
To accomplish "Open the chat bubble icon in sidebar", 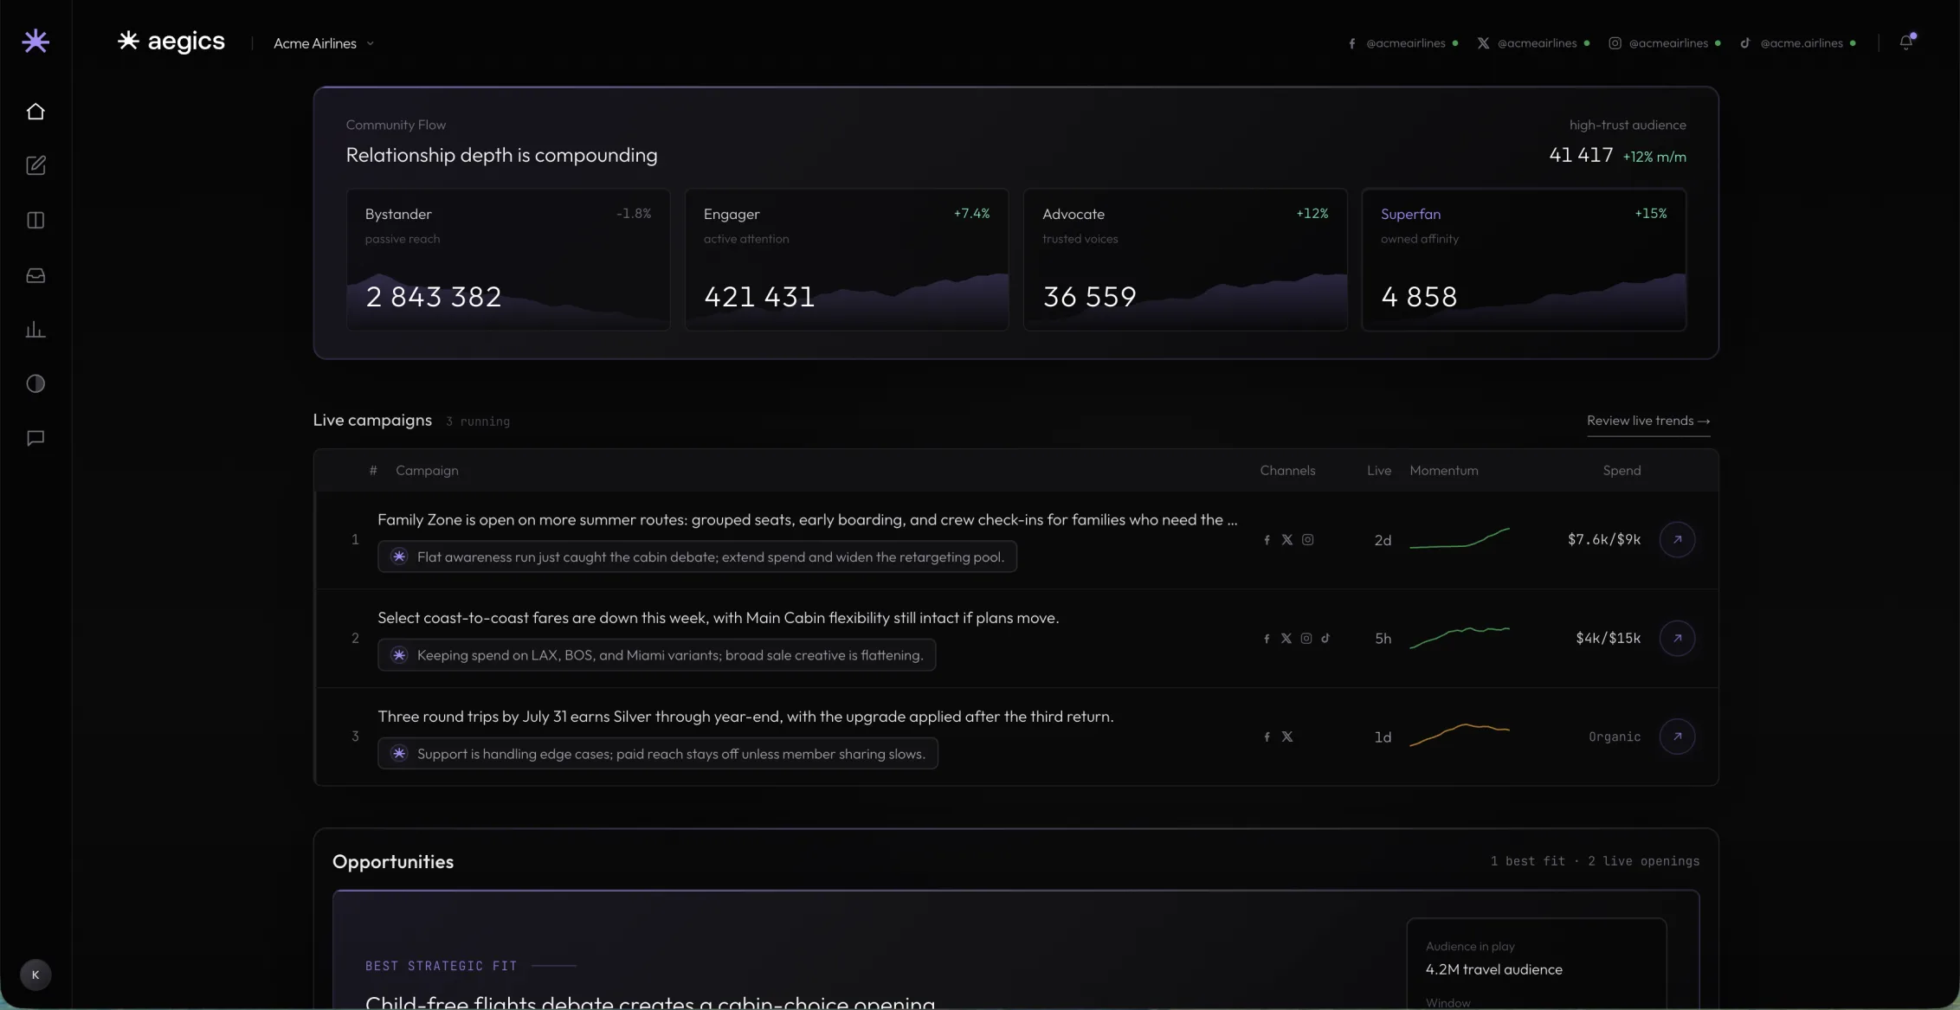I will (35, 438).
